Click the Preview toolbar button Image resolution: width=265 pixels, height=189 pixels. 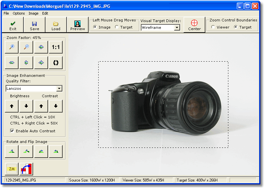(78, 25)
